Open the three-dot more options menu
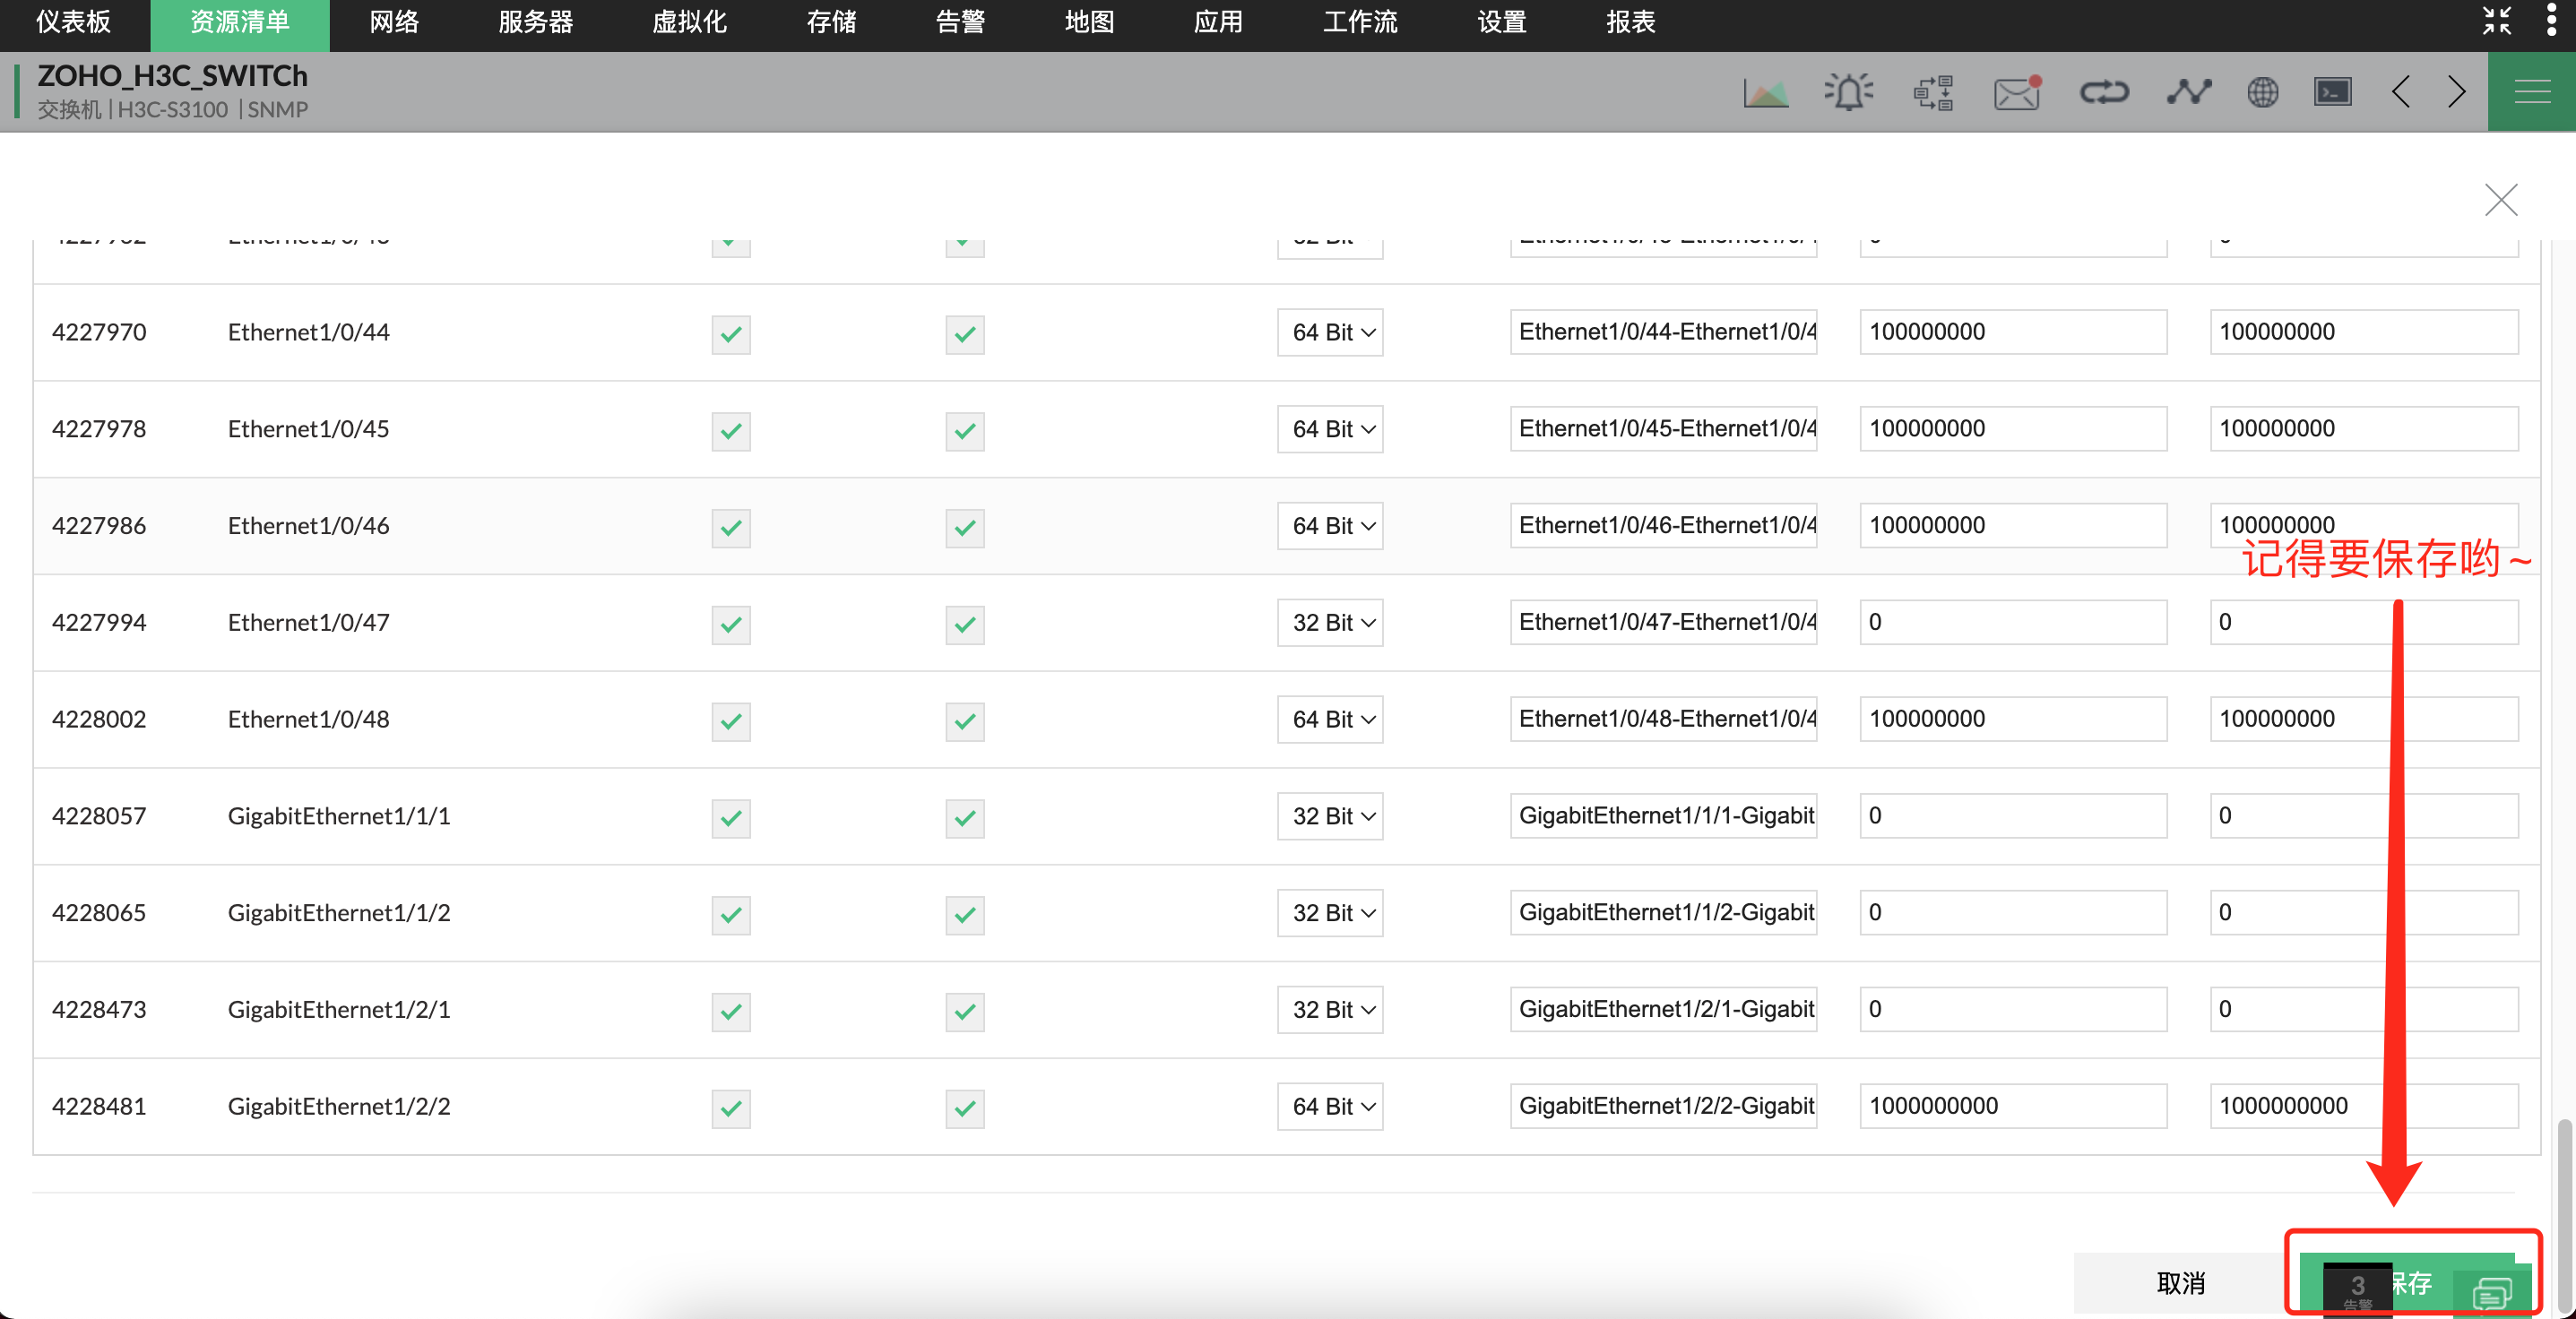This screenshot has width=2576, height=1319. click(x=2551, y=21)
